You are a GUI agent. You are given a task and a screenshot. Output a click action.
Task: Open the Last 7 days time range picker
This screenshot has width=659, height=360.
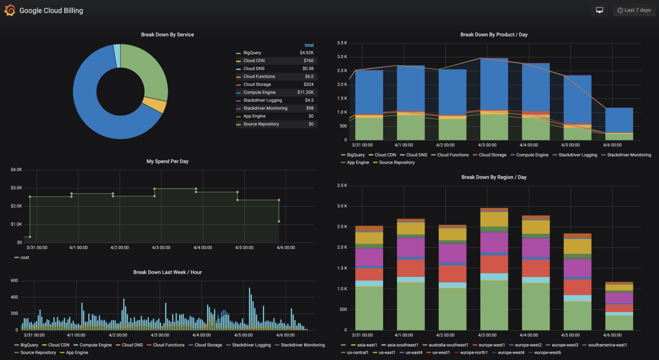click(634, 9)
